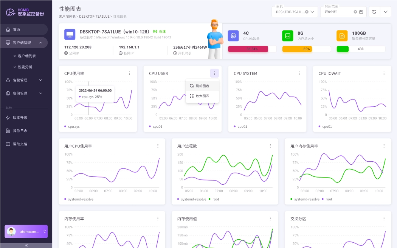Click the green 8G memory icon

(x=288, y=35)
